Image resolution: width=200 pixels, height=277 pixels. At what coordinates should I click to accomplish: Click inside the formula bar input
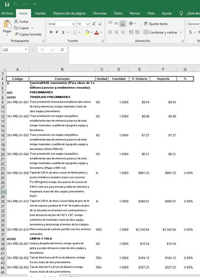coord(134,55)
